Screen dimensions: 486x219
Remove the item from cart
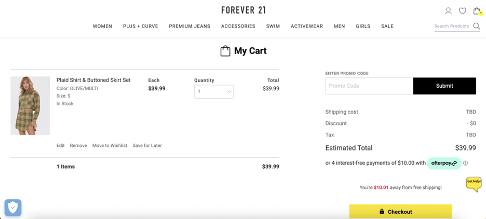tap(78, 146)
